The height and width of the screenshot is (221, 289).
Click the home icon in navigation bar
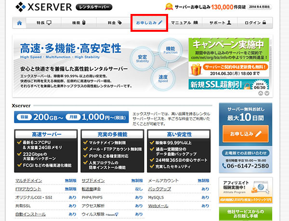pos(19,23)
